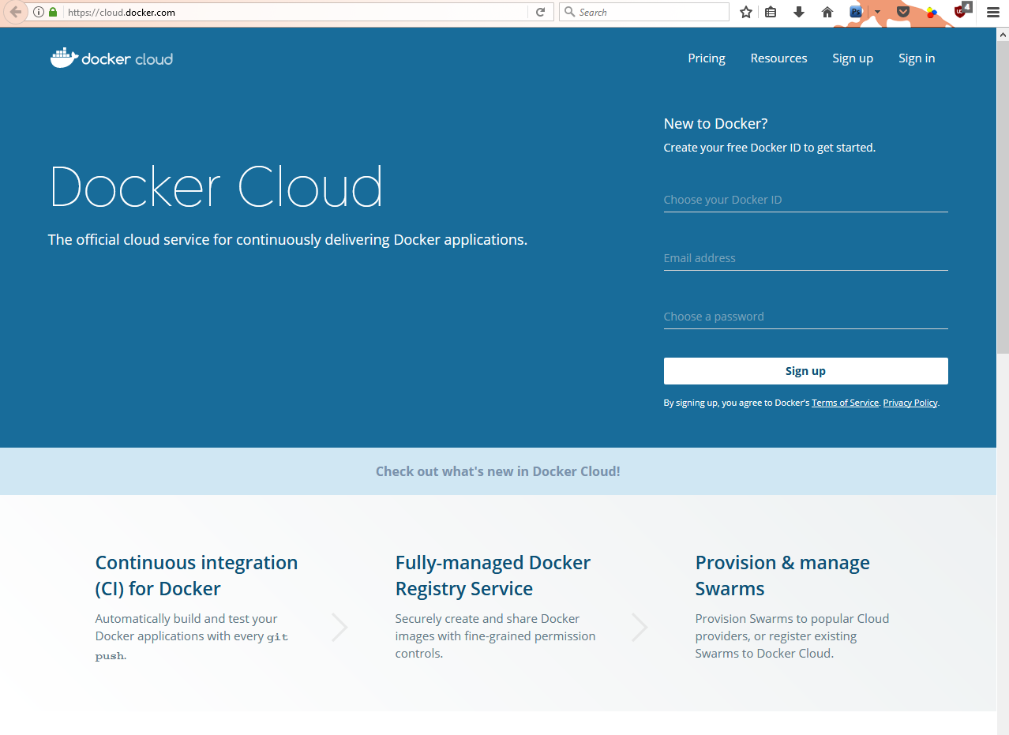Click the chevron after Registry Service card
The width and height of the screenshot is (1009, 735).
[x=640, y=628]
